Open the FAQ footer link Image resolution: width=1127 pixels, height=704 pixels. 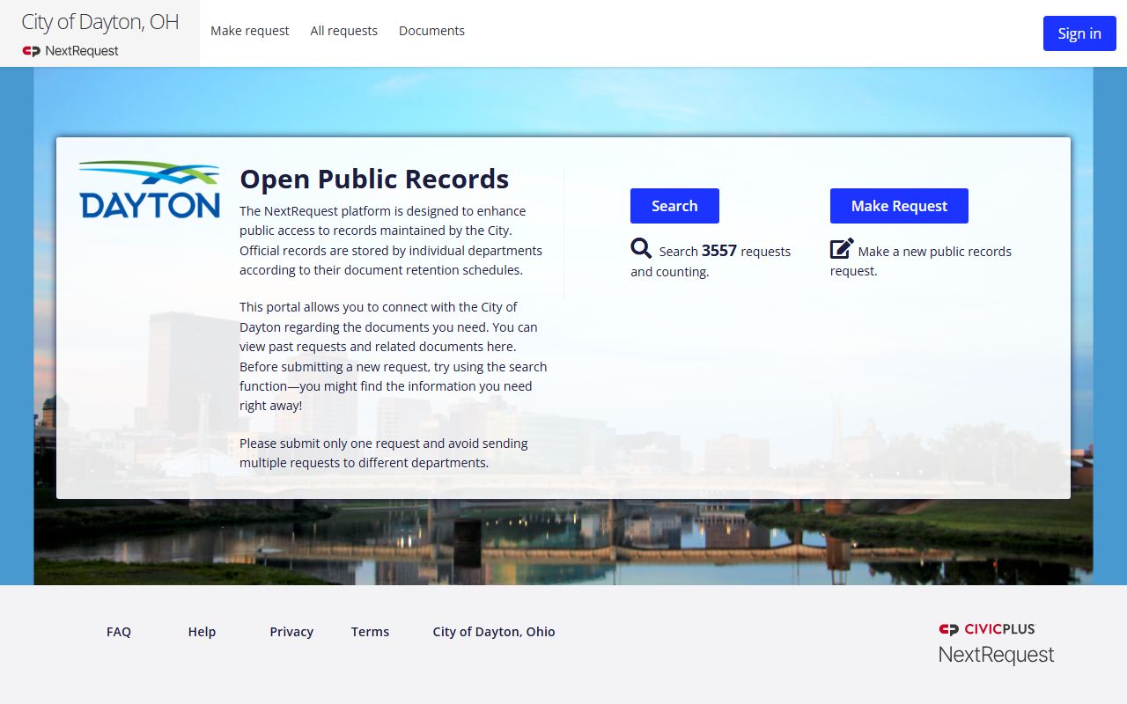click(x=119, y=632)
